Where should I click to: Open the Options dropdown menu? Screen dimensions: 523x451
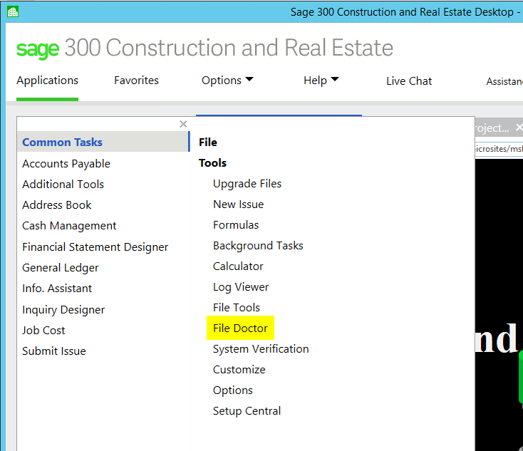(x=227, y=81)
